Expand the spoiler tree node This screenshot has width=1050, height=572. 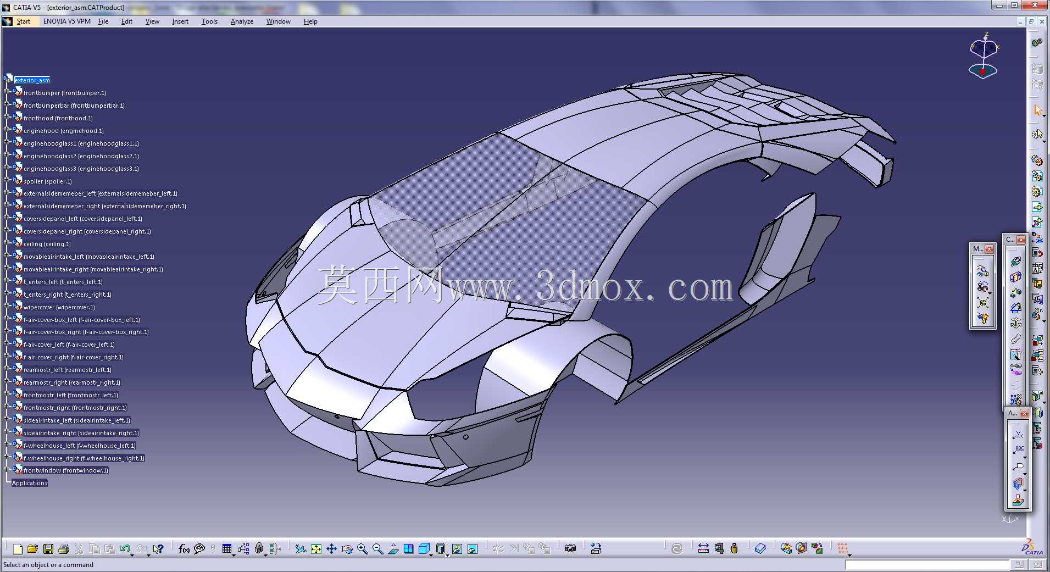(7, 181)
